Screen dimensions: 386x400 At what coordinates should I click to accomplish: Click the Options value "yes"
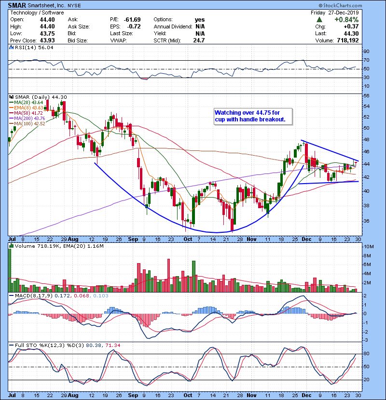pos(200,20)
